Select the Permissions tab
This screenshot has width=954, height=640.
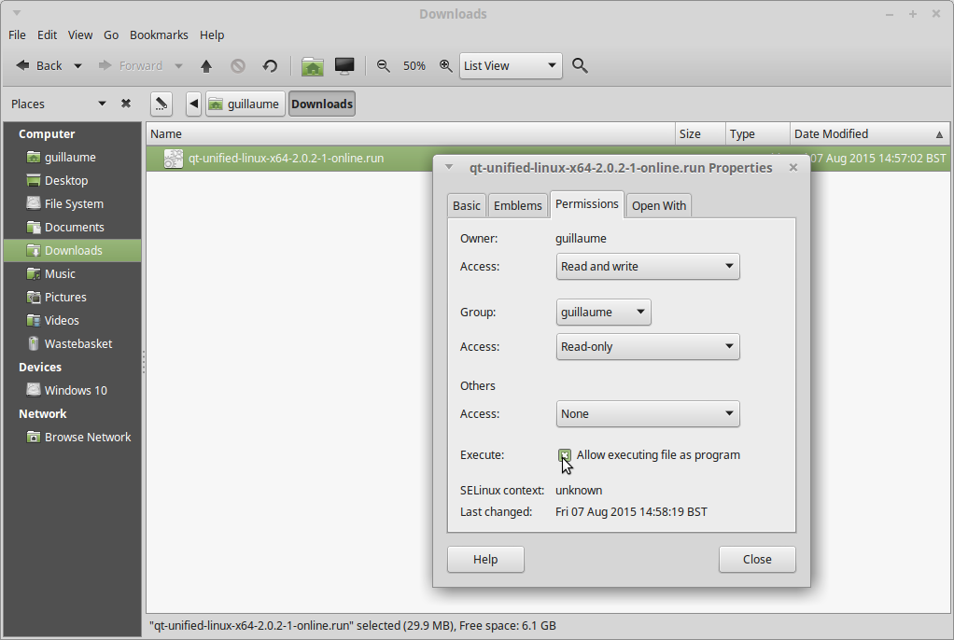[587, 203]
